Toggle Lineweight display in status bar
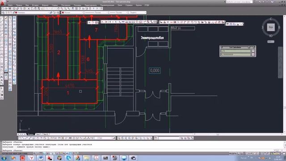Viewport: 286px width, 161px height. [x=67, y=153]
